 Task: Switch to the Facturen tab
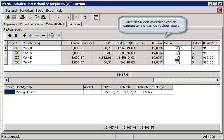74,24
